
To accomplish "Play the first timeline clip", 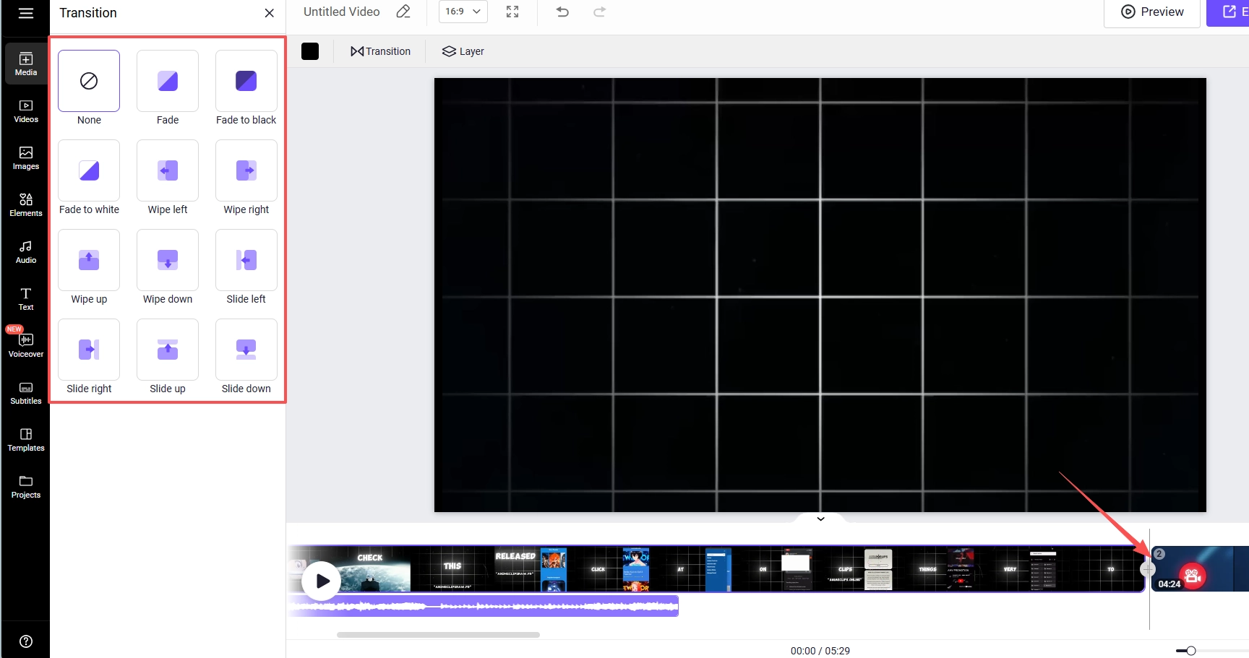I will click(321, 580).
